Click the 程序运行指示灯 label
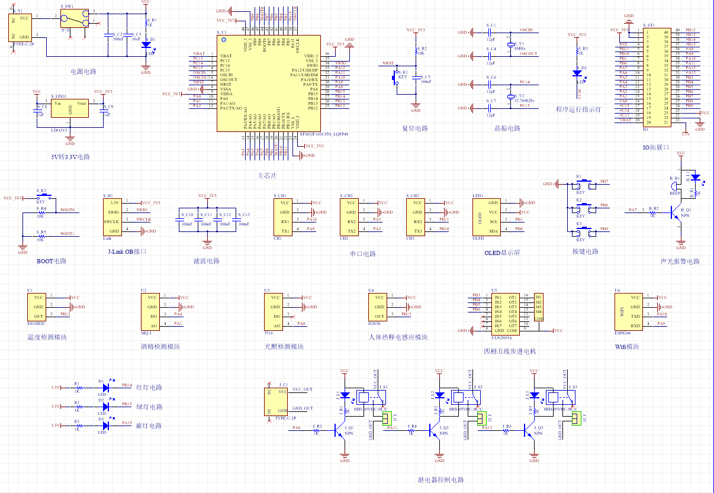The width and height of the screenshot is (714, 493). click(x=578, y=109)
